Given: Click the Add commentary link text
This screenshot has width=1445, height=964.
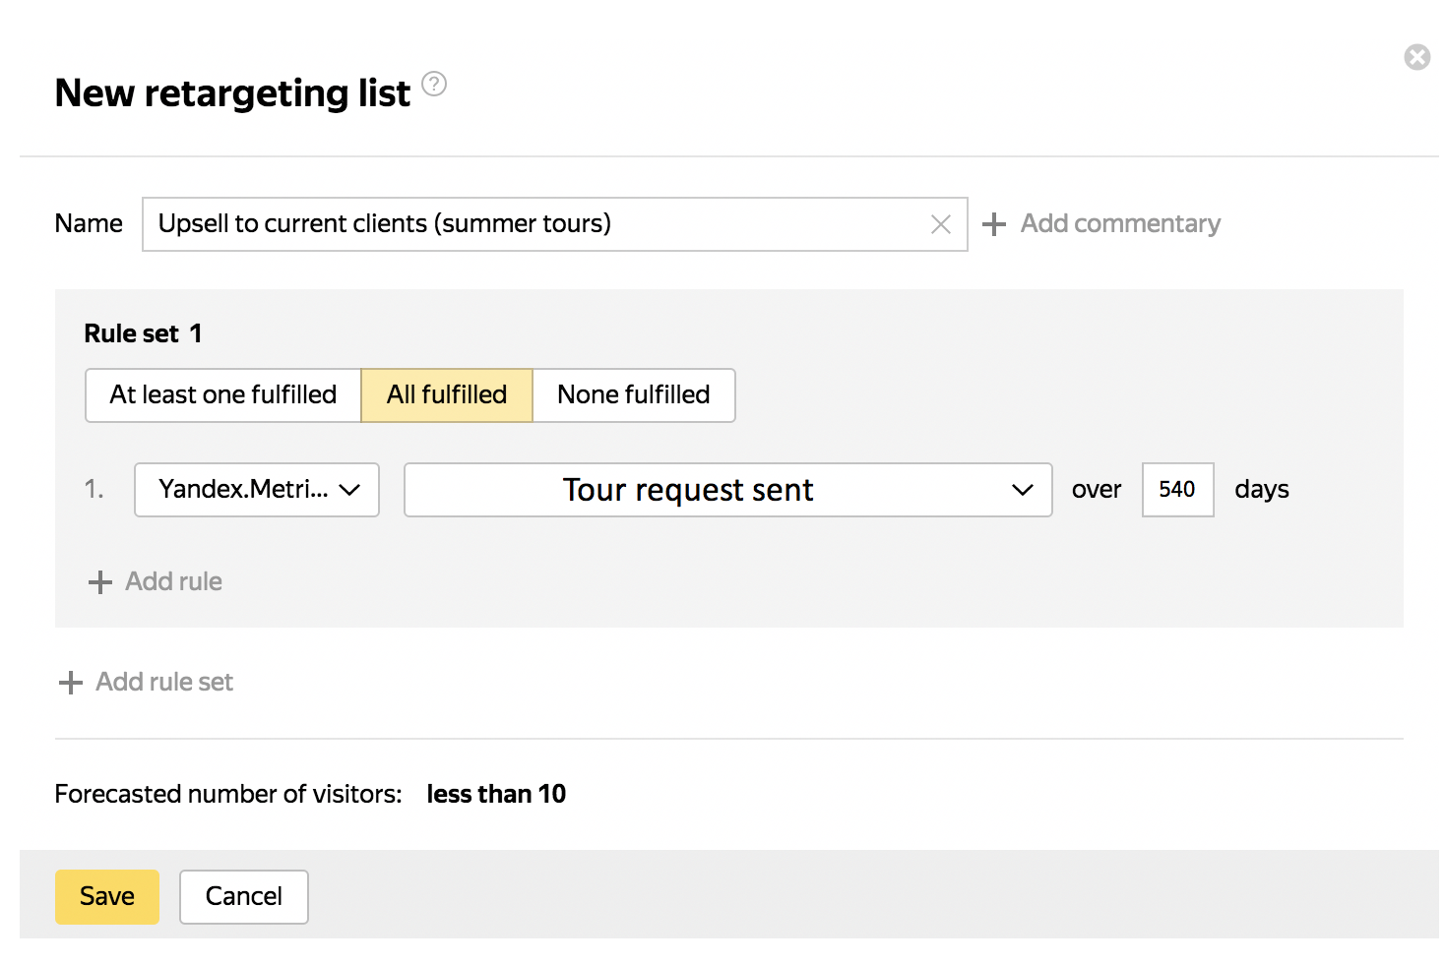Looking at the screenshot, I should (x=1119, y=224).
